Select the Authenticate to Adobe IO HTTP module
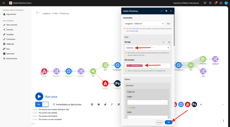 pyautogui.click(x=69, y=71)
